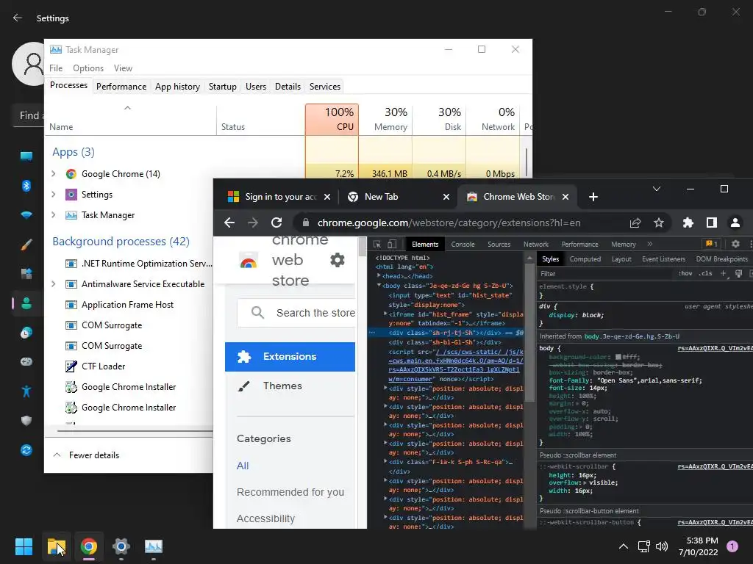Image resolution: width=753 pixels, height=564 pixels.
Task: Click the Chrome Web Store settings gear
Action: point(338,260)
